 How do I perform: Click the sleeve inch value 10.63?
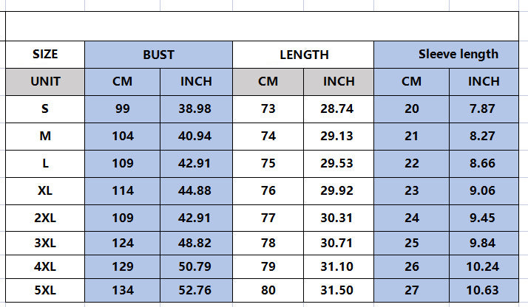tap(484, 290)
